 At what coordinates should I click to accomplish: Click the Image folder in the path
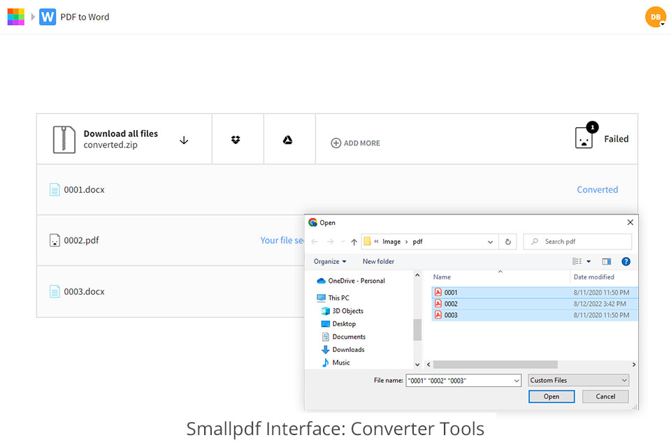(x=391, y=242)
